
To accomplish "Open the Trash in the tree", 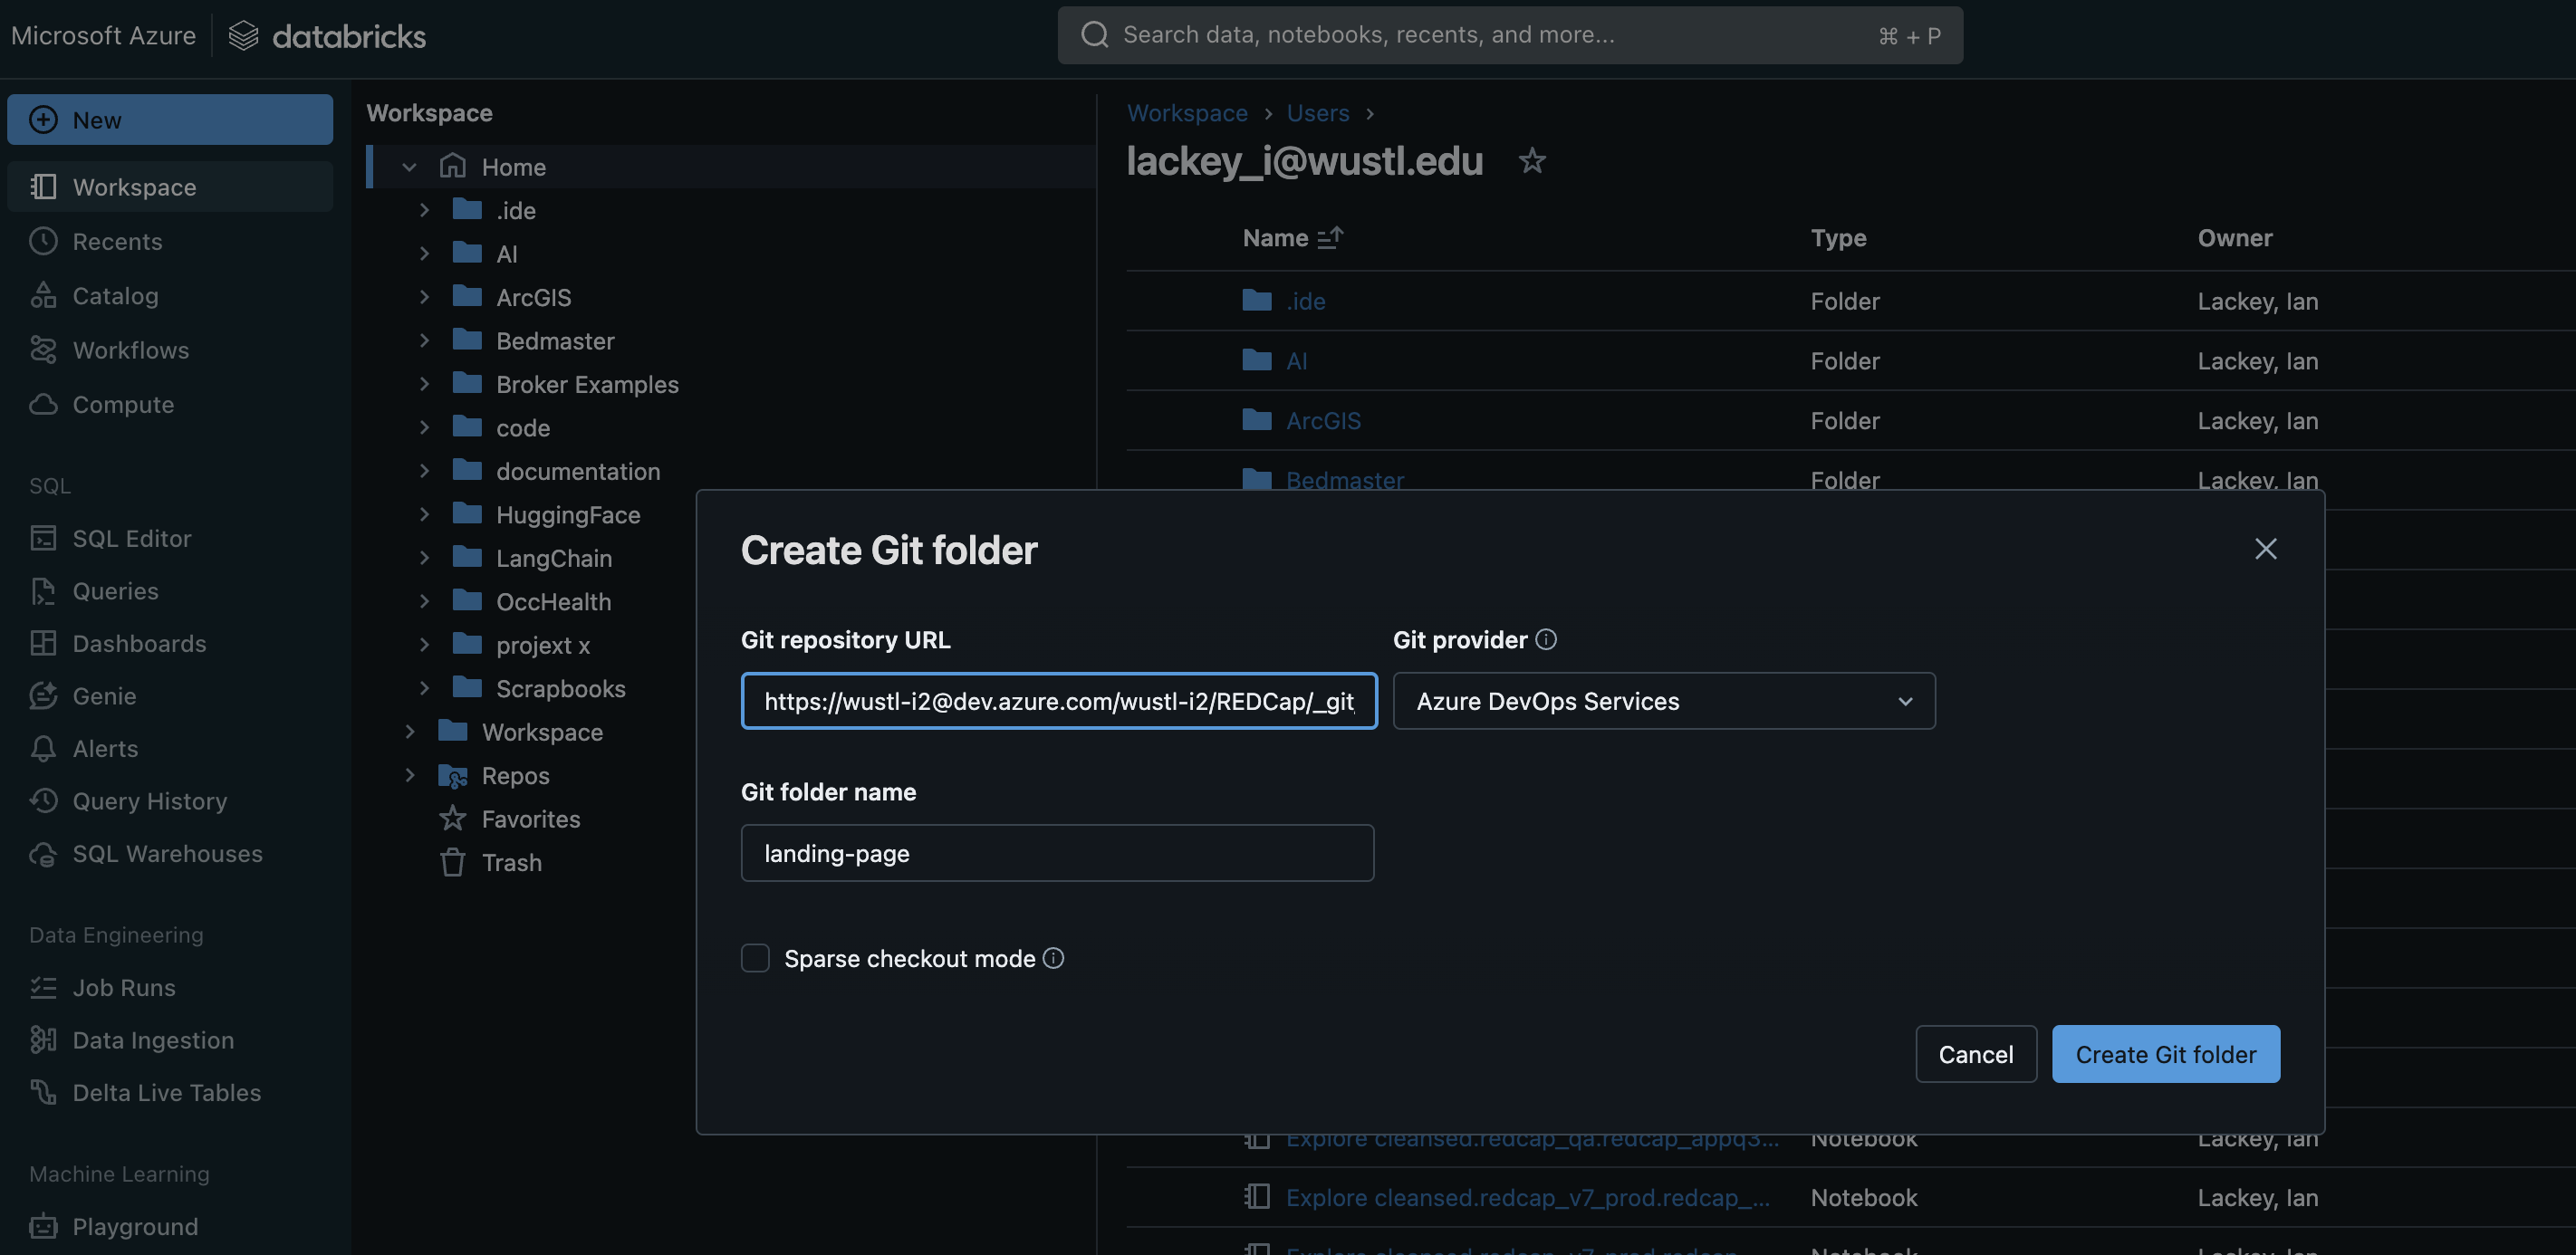I will 511,862.
